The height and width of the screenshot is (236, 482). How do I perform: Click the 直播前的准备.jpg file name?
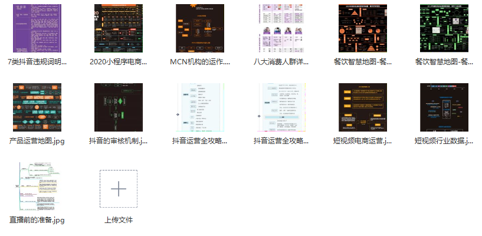tap(37, 220)
